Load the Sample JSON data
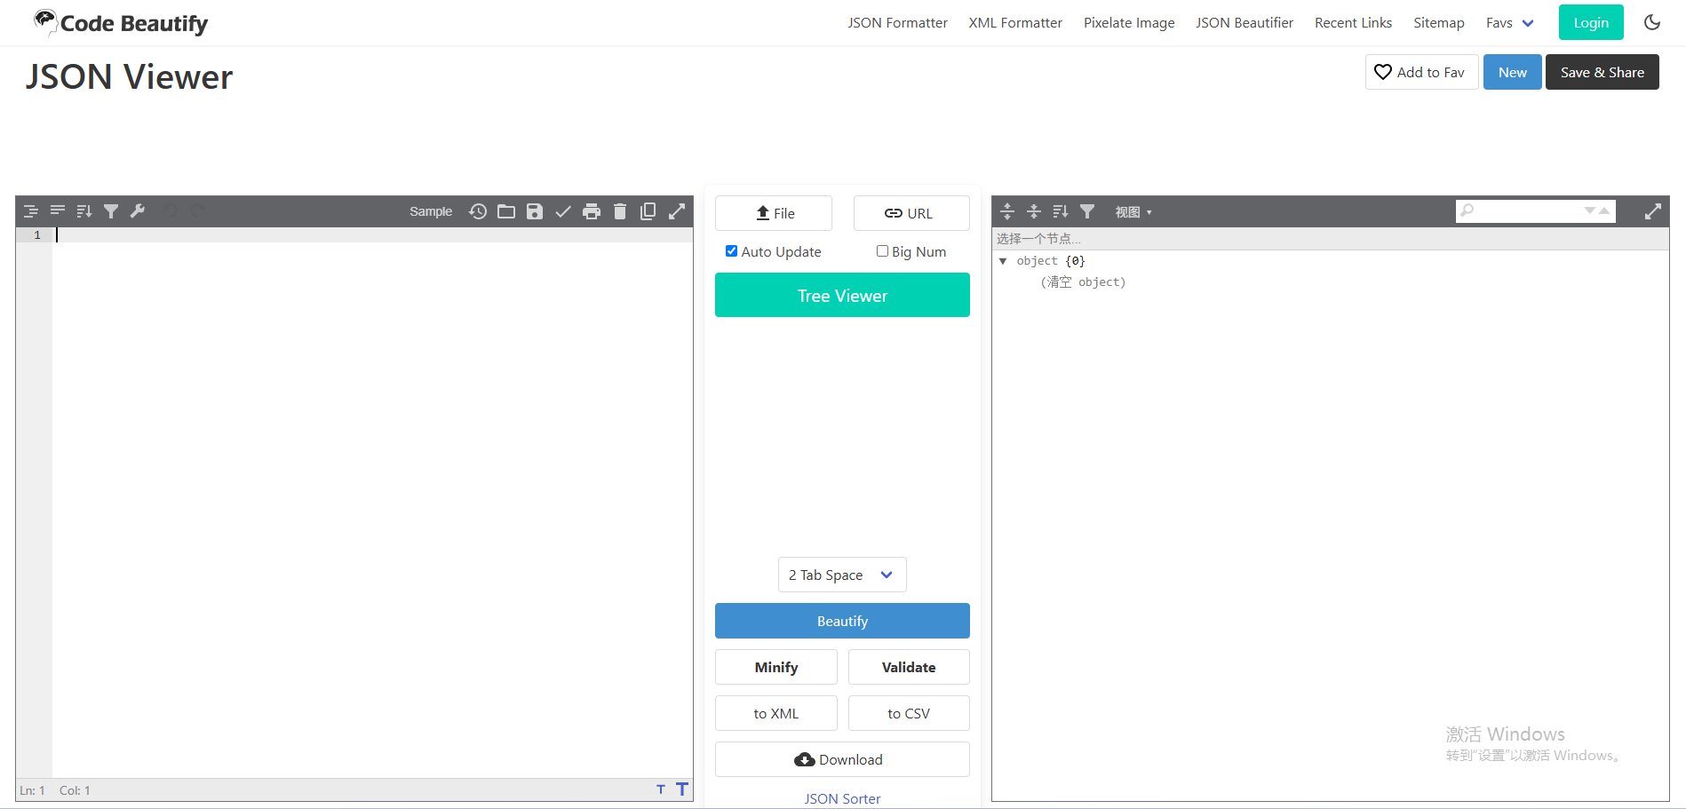 pos(431,211)
